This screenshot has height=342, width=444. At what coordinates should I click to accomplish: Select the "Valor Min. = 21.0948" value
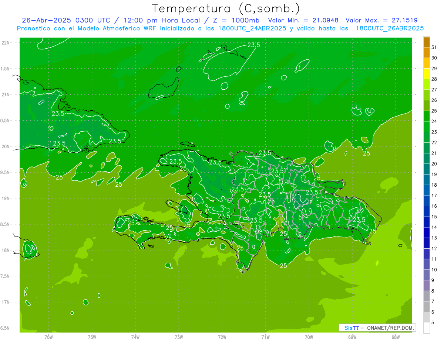pyautogui.click(x=304, y=20)
